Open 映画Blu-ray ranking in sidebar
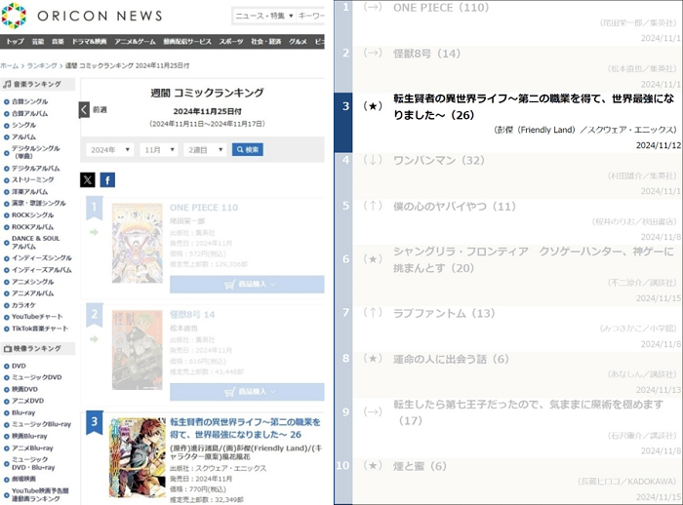Screen dimensions: 683x505 (x=29, y=436)
